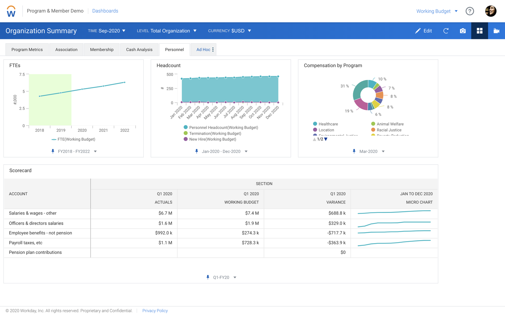Screen dimensions: 505x315
Task: Click the Workday logo in the header
Action: (11, 11)
